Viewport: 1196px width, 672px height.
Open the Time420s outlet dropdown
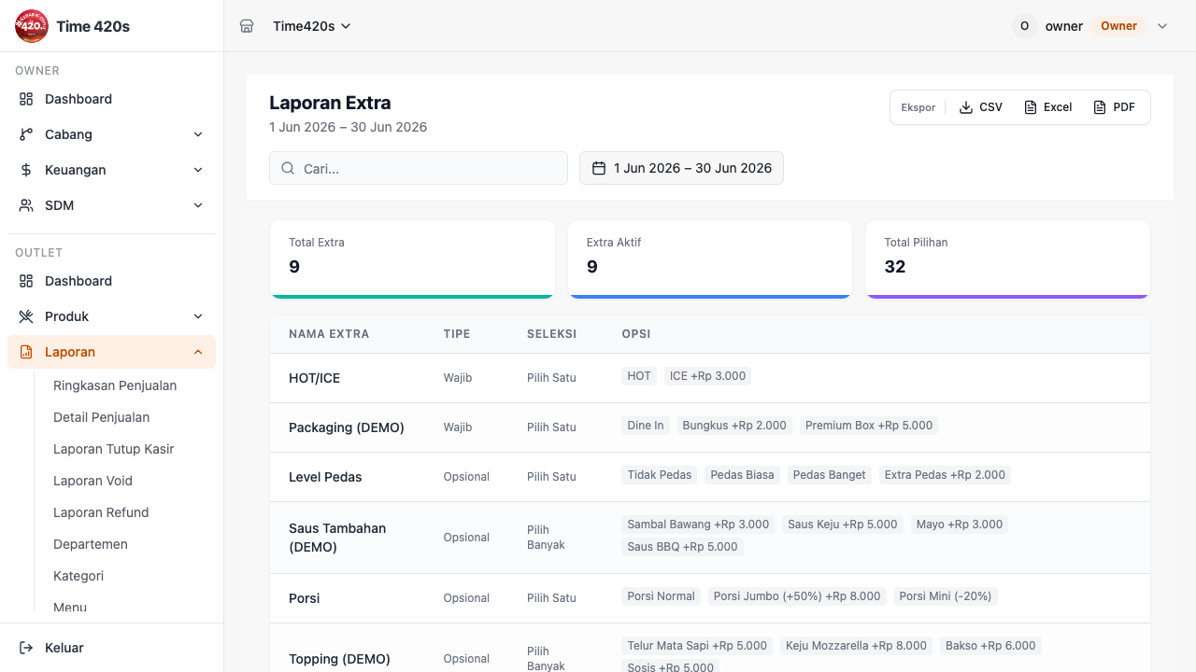(312, 26)
